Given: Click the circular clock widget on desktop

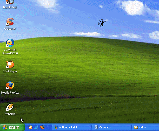Looking at the screenshot, I should click(102, 23).
